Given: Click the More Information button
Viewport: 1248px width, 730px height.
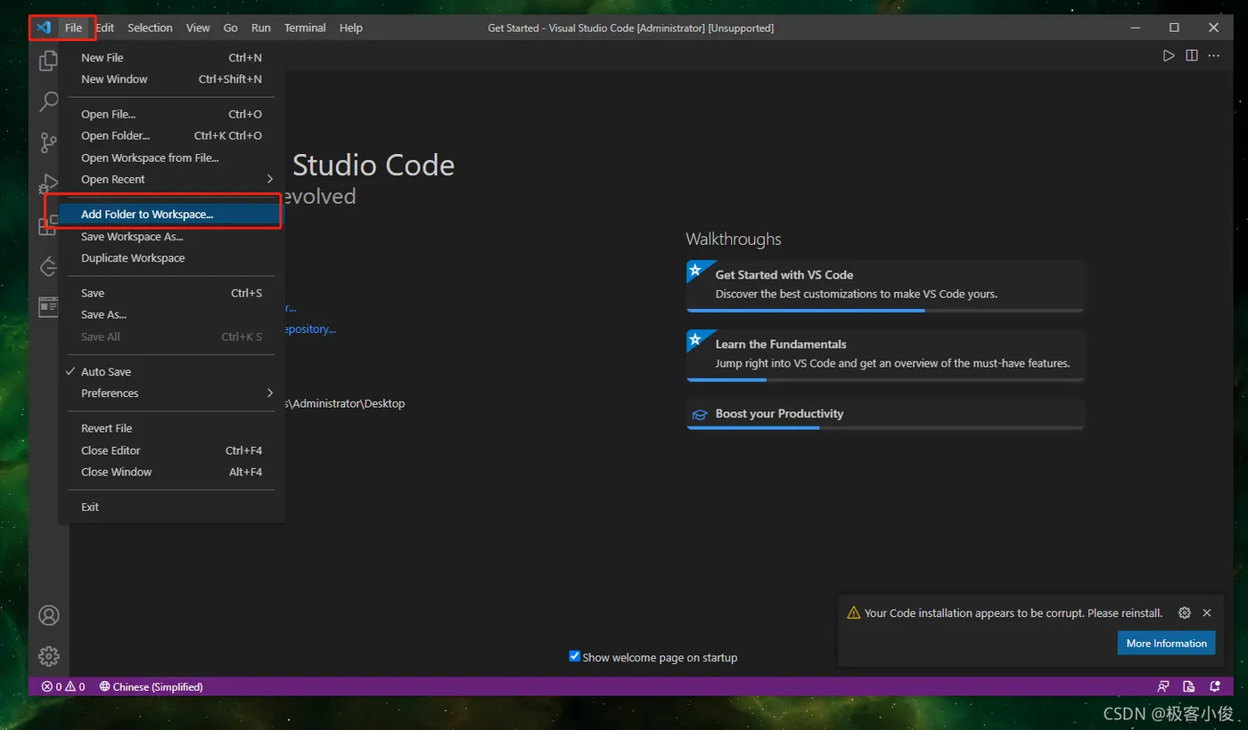Looking at the screenshot, I should [x=1166, y=643].
